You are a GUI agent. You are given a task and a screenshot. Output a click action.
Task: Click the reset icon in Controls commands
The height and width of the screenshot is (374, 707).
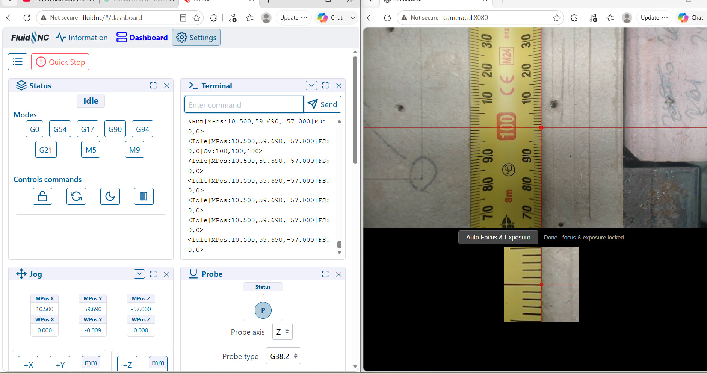pyautogui.click(x=76, y=196)
